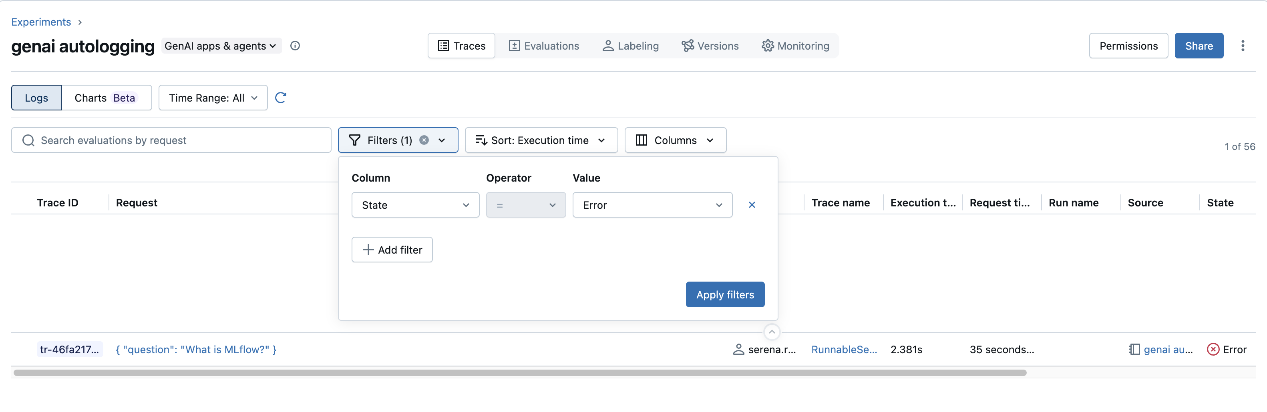Open the Time Range dropdown
The height and width of the screenshot is (412, 1267).
213,98
